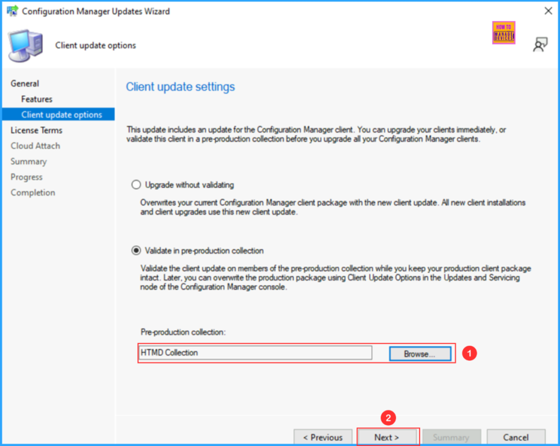Select Client update options step
Screen dimensions: 560x446
click(59, 114)
